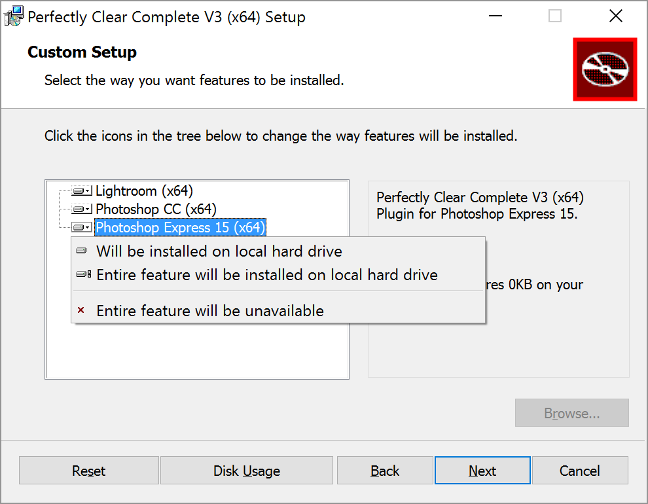The width and height of the screenshot is (648, 504).
Task: Open the install option dropdown for Photoshop Express 15
Action: [86, 227]
